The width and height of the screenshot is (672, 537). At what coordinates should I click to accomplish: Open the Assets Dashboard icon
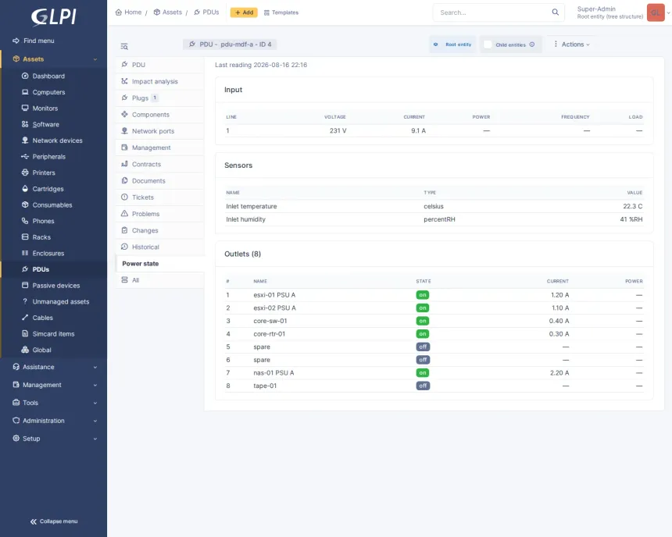25,76
